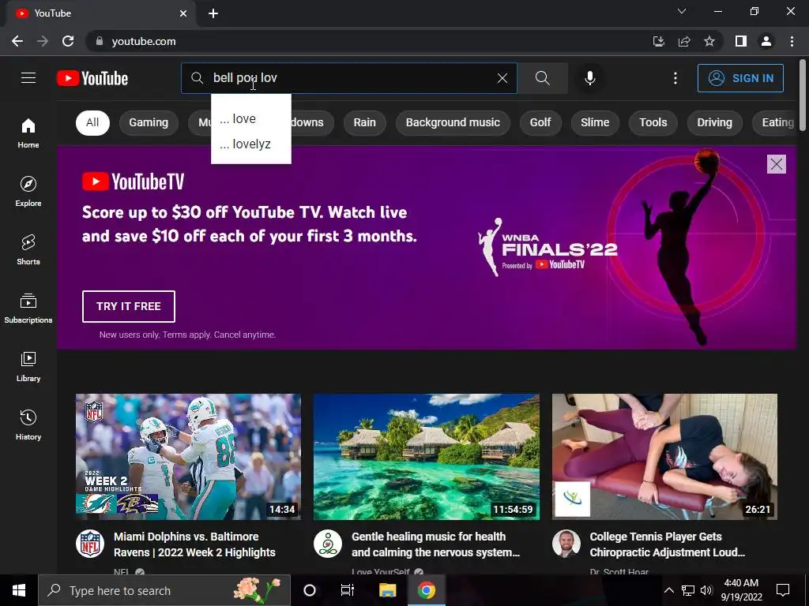The height and width of the screenshot is (606, 809).
Task: Select the Golf filter chip
Action: (540, 122)
